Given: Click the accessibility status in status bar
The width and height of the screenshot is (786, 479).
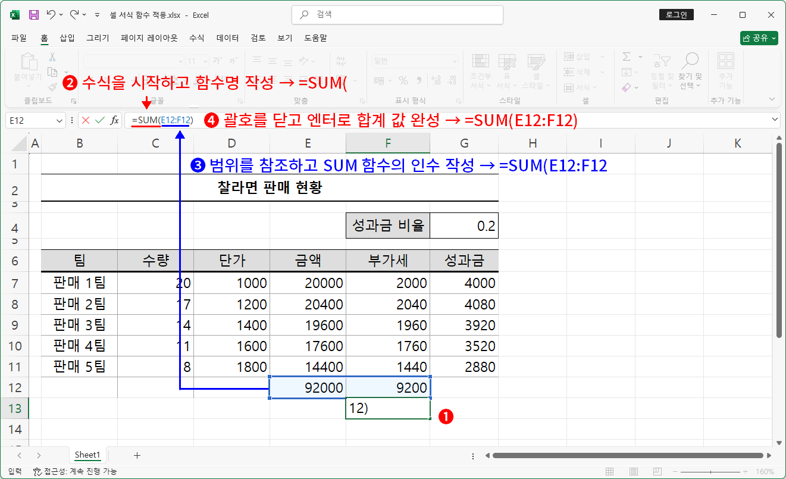Looking at the screenshot, I should click(75, 471).
